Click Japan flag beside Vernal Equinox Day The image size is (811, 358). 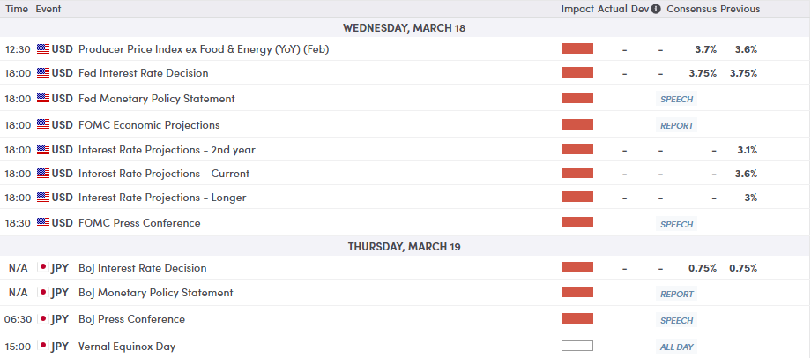42,347
